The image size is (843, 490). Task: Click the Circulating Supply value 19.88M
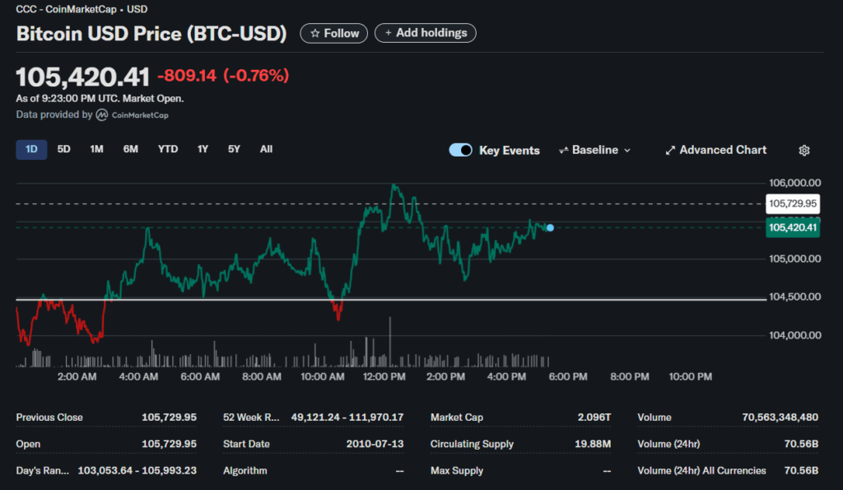click(593, 444)
